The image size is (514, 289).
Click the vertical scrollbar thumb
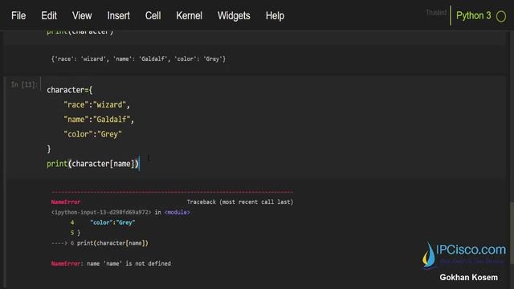512,233
